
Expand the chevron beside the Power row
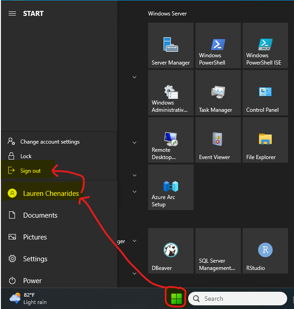[x=135, y=274]
